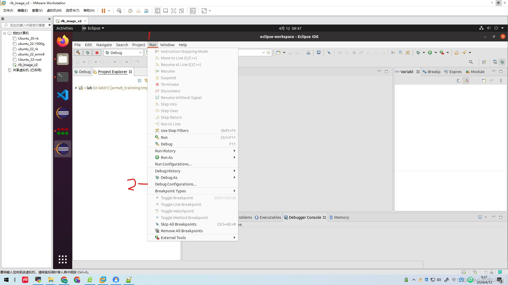Click Activities in the Ubuntu top bar
The image size is (508, 285).
65,28
